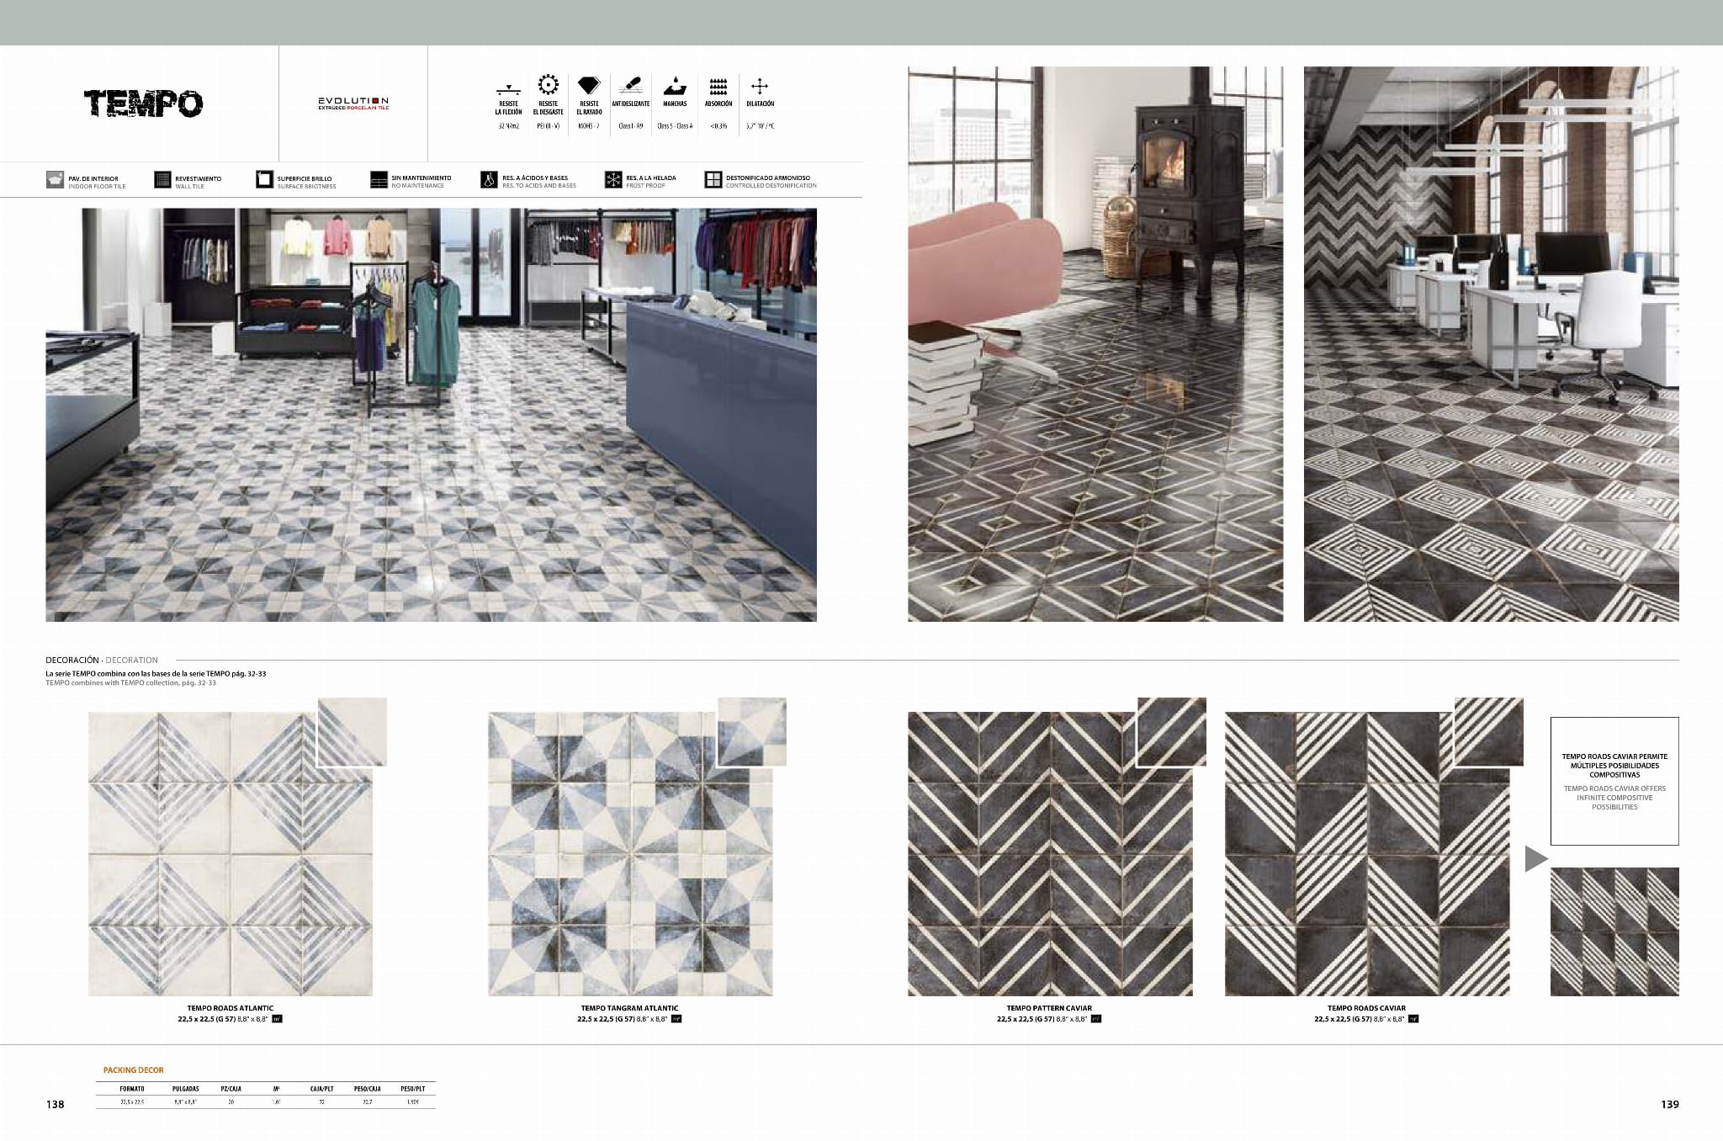Click the Antideslizante anti-slip icon
This screenshot has width=1723, height=1141.
pyautogui.click(x=630, y=85)
